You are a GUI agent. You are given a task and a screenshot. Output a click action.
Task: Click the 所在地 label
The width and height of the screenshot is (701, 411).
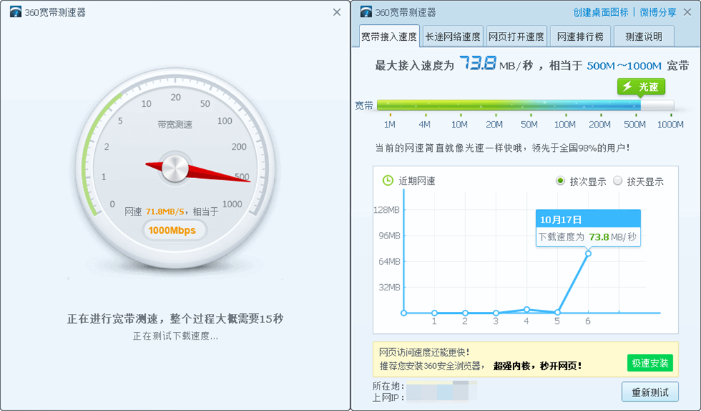click(x=388, y=385)
